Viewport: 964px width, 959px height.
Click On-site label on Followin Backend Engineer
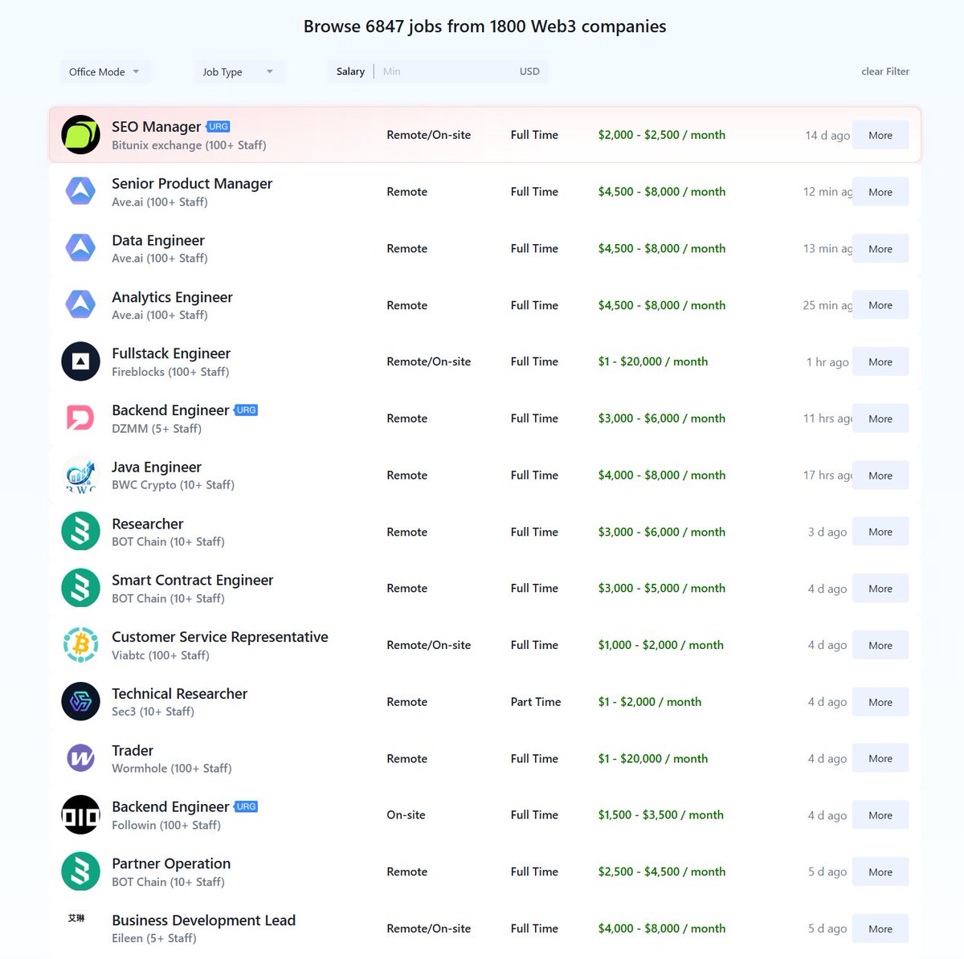(406, 815)
